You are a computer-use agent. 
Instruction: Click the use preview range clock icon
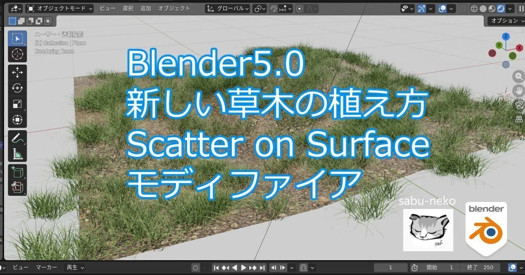[414, 268]
